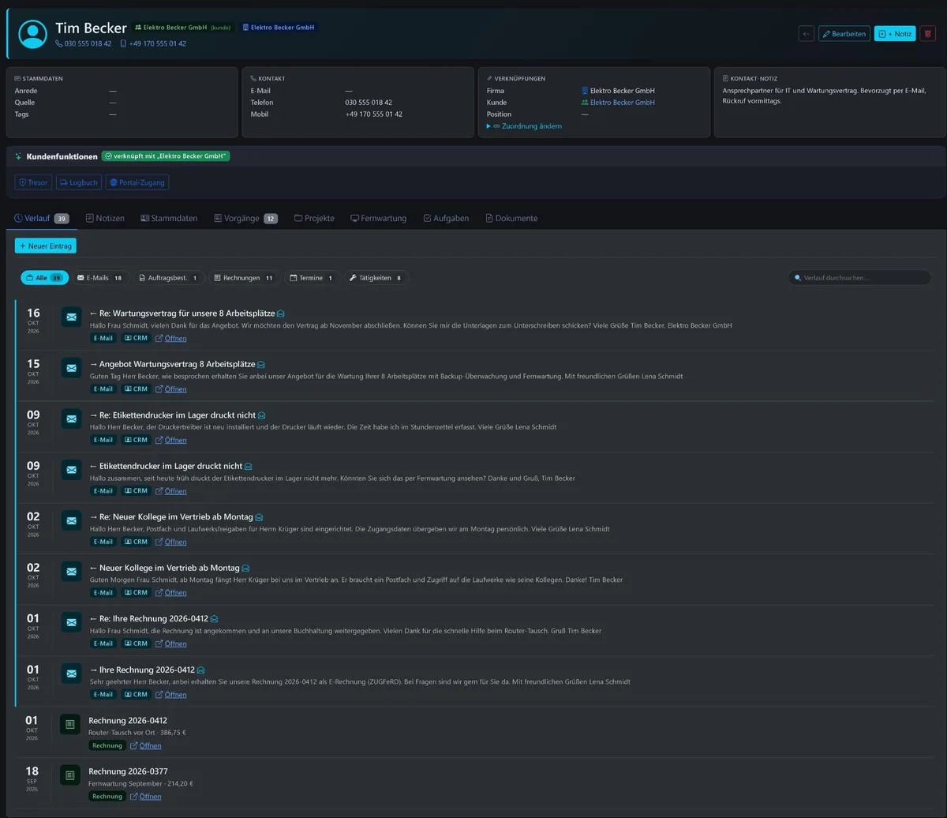Click mail icon of 'Re: Neuer Kollege' reply
This screenshot has height=818, width=947.
pyautogui.click(x=72, y=521)
